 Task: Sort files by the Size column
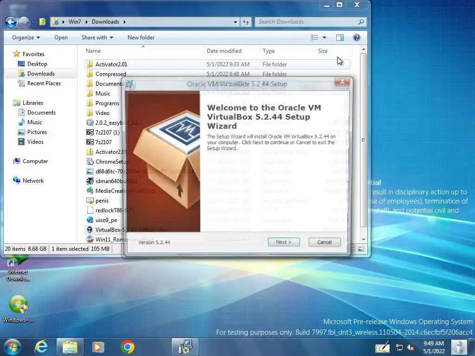(333, 51)
